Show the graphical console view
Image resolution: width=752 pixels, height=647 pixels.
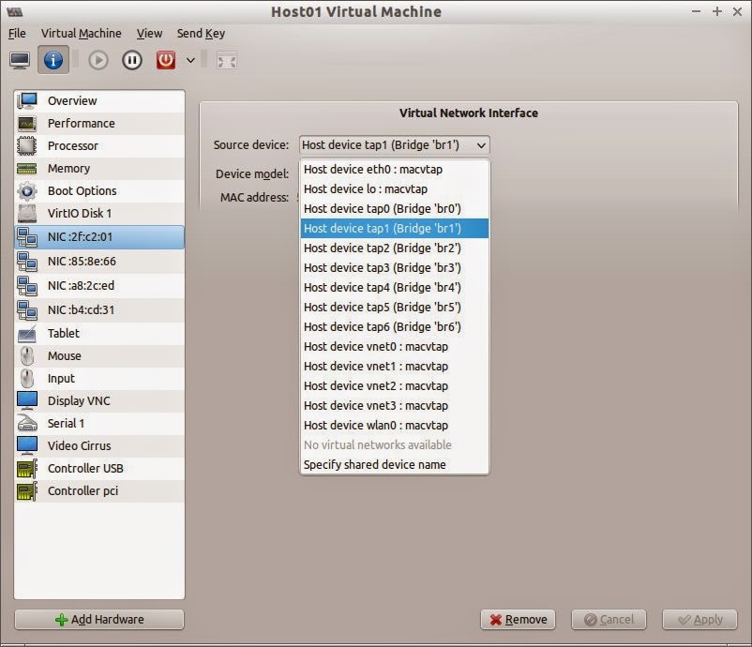[x=21, y=59]
